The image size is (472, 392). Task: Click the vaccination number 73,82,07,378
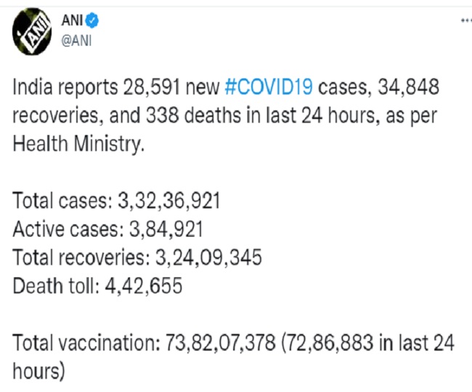(x=221, y=343)
